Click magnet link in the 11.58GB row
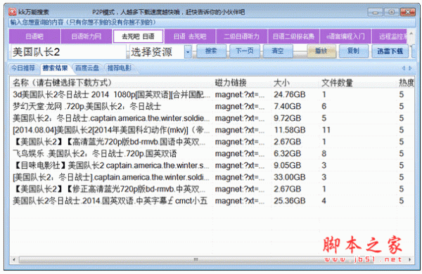Image resolution: width=422 pixels, height=274 pixels. [240, 130]
